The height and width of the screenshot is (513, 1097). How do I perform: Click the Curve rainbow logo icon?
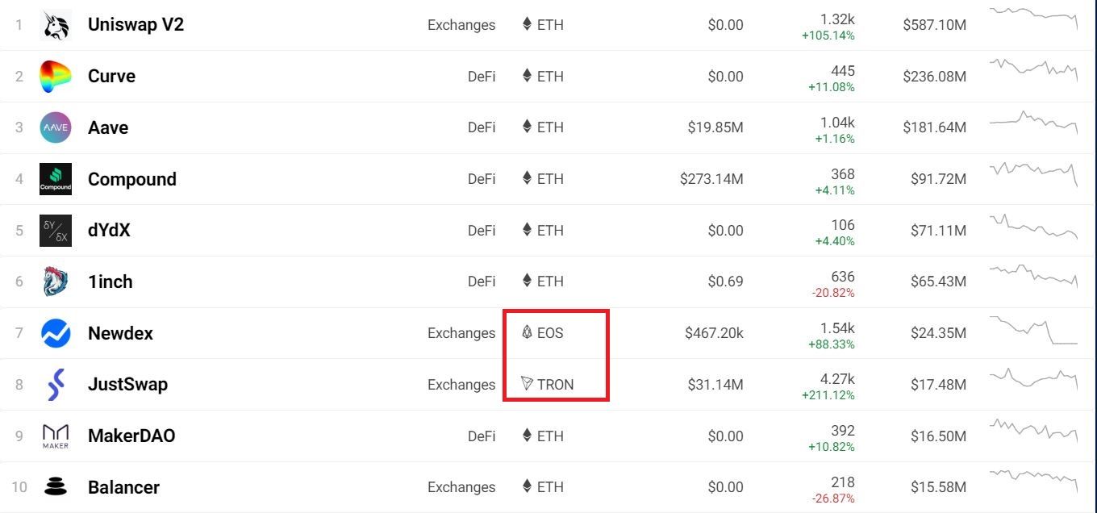click(56, 77)
